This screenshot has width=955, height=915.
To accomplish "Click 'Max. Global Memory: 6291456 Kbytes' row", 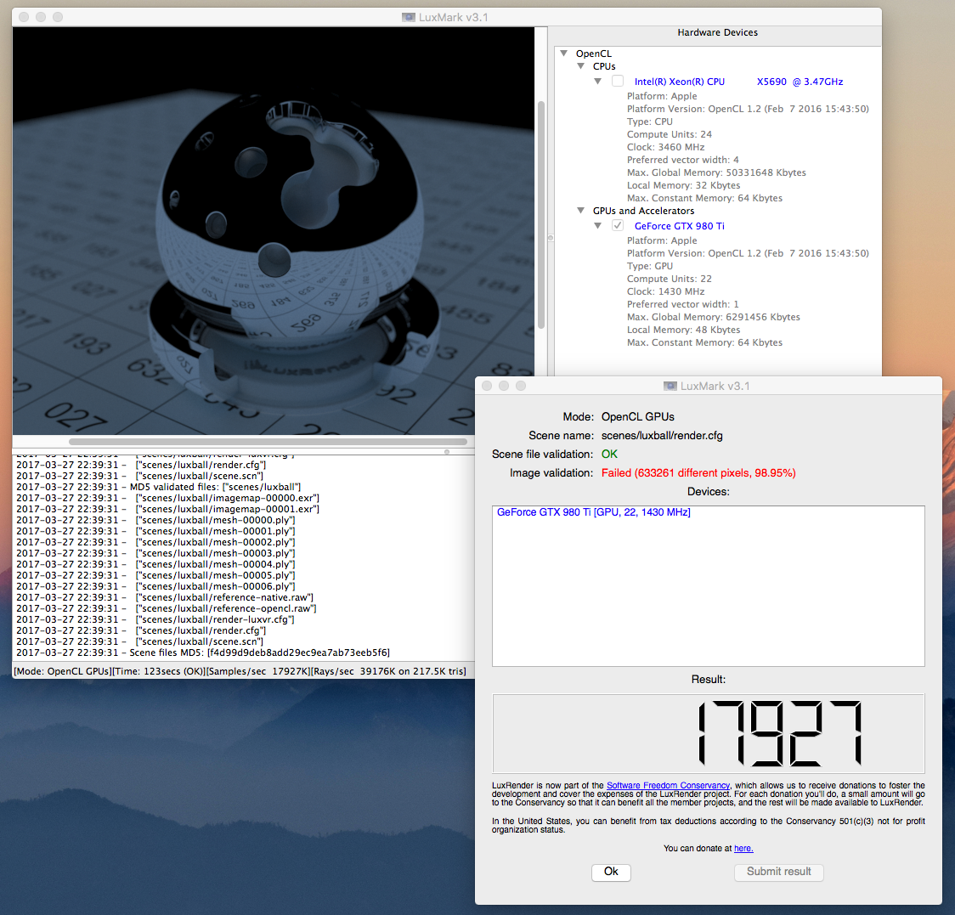I will coord(713,318).
